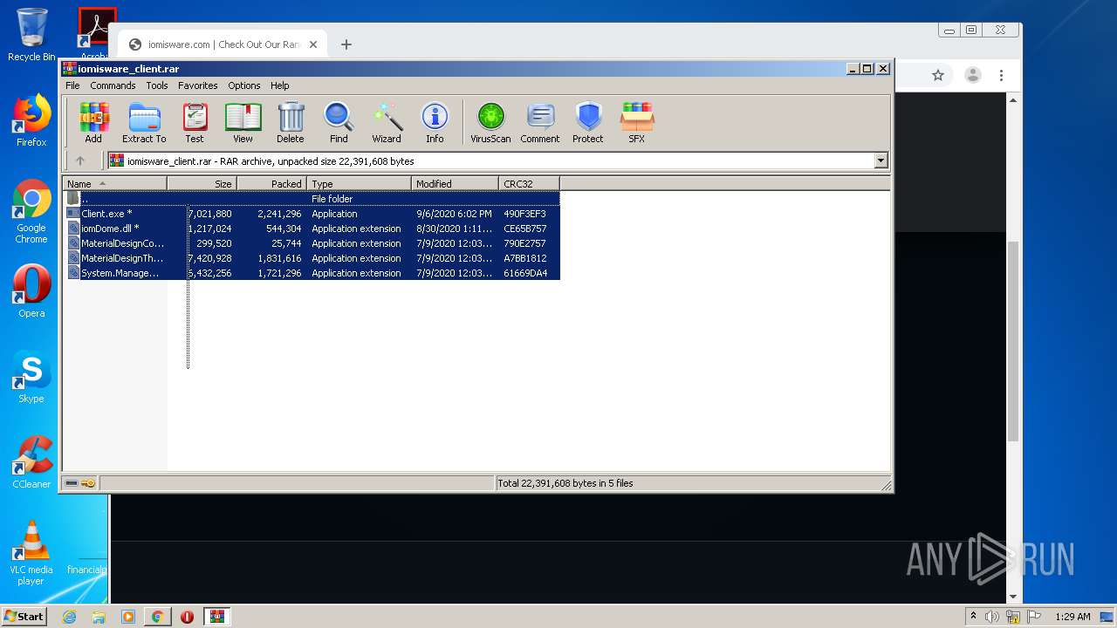Screen dimensions: 1117x628
Task: Click the SFX toolbar icon
Action: [637, 122]
